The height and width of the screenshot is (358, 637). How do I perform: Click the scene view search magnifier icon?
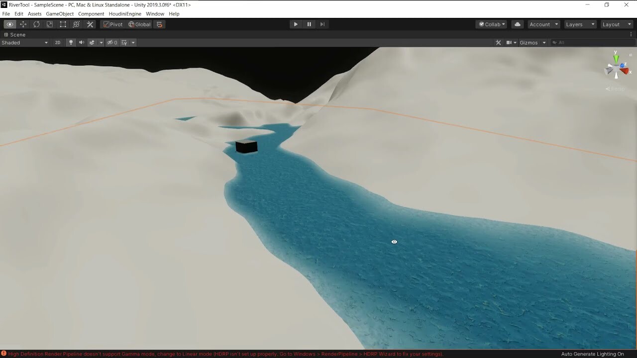click(554, 42)
